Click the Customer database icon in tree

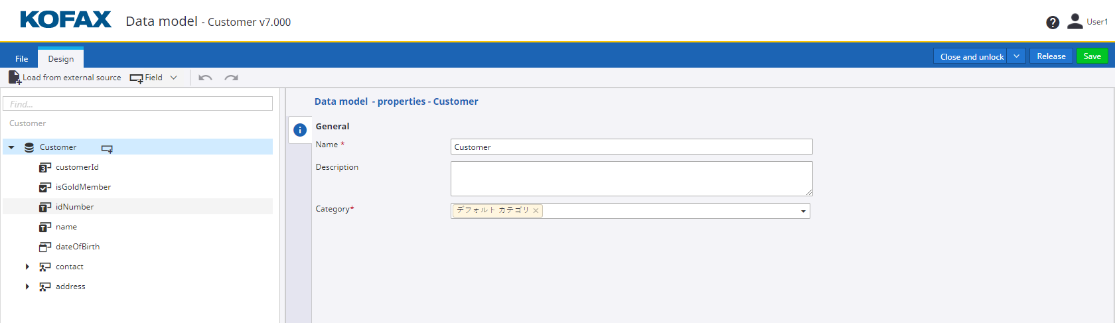point(29,147)
